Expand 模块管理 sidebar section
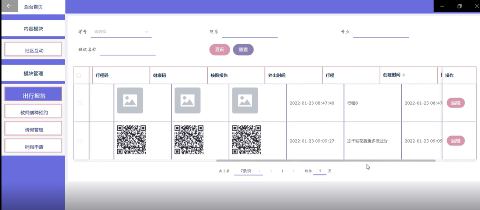Viewport: 480px width, 210px height. tap(33, 73)
